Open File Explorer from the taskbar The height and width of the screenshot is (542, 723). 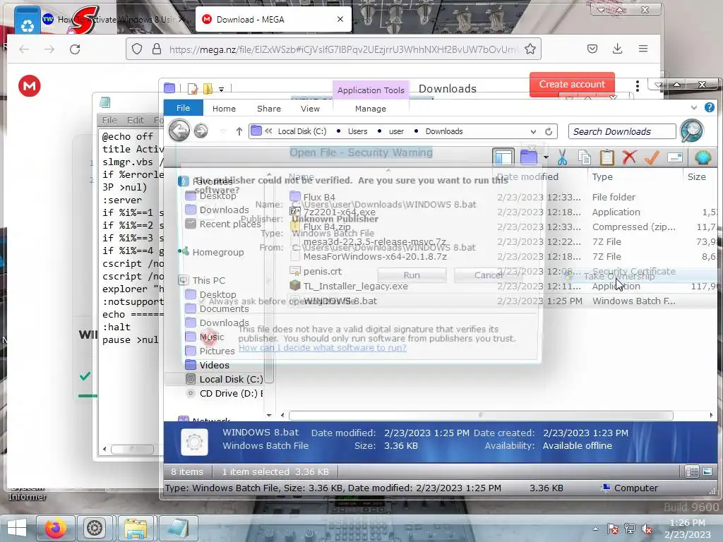(135, 528)
